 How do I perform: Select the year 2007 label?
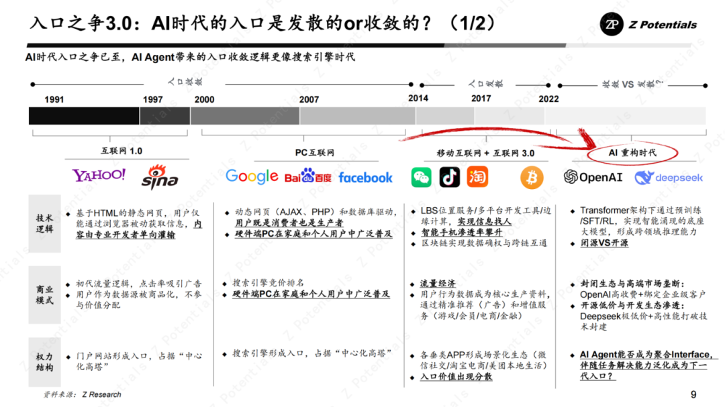coord(309,100)
